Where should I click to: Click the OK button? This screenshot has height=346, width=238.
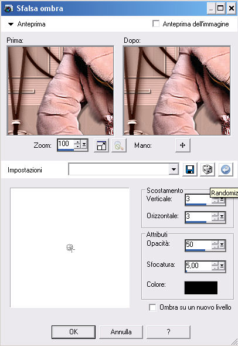click(73, 332)
